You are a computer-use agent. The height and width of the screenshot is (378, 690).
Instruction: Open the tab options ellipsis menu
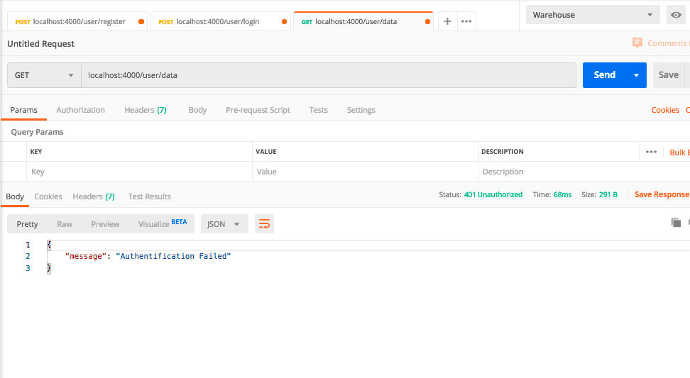[466, 21]
